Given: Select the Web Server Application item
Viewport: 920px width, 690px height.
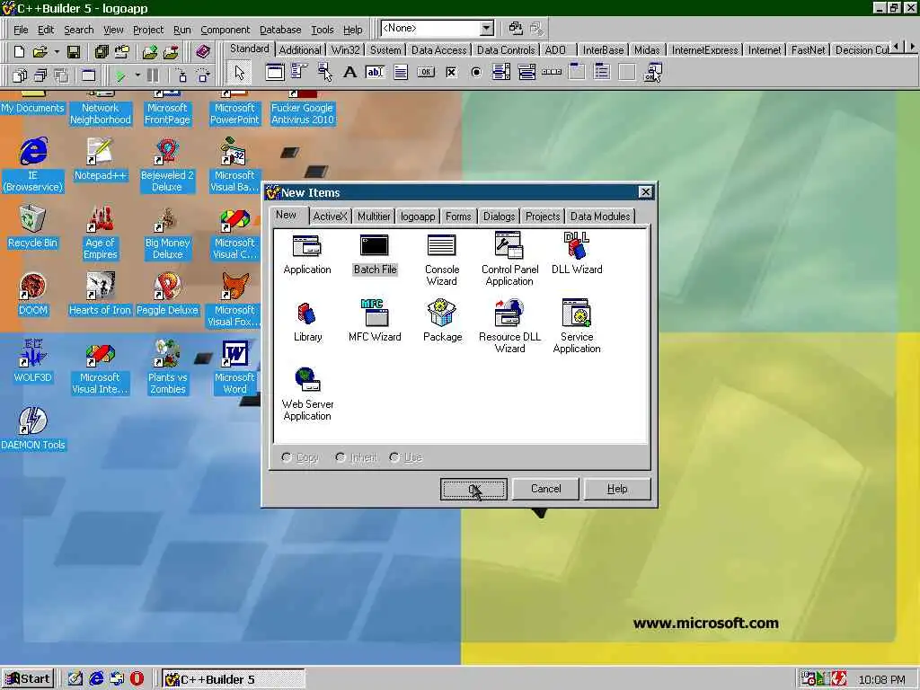Looking at the screenshot, I should (x=307, y=394).
